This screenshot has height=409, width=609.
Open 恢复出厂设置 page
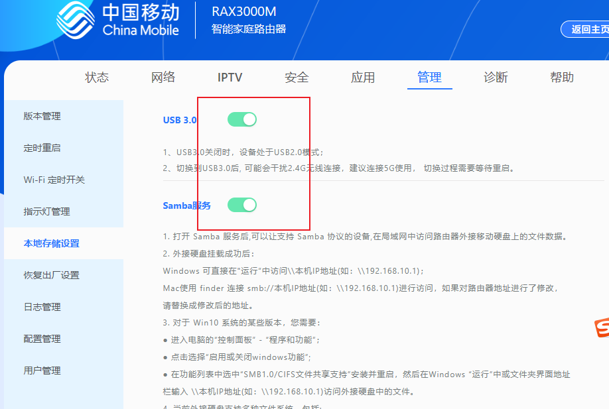[51, 275]
